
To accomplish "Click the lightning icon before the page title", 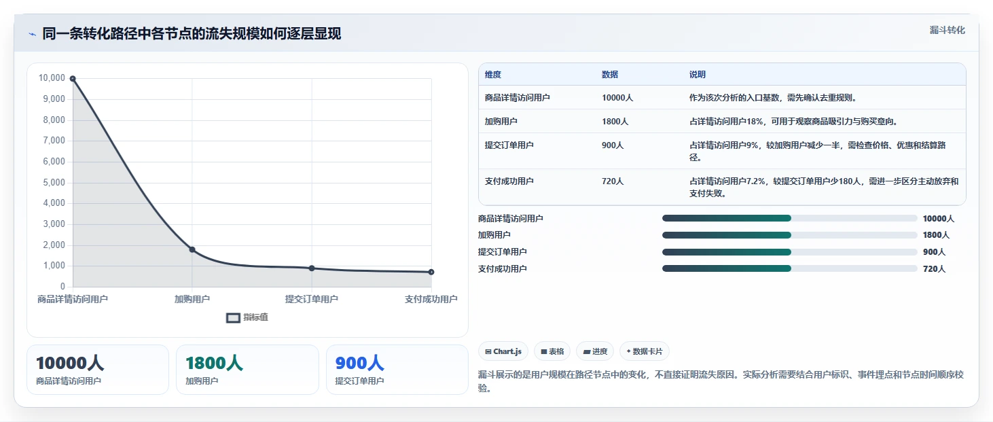I will [32, 34].
